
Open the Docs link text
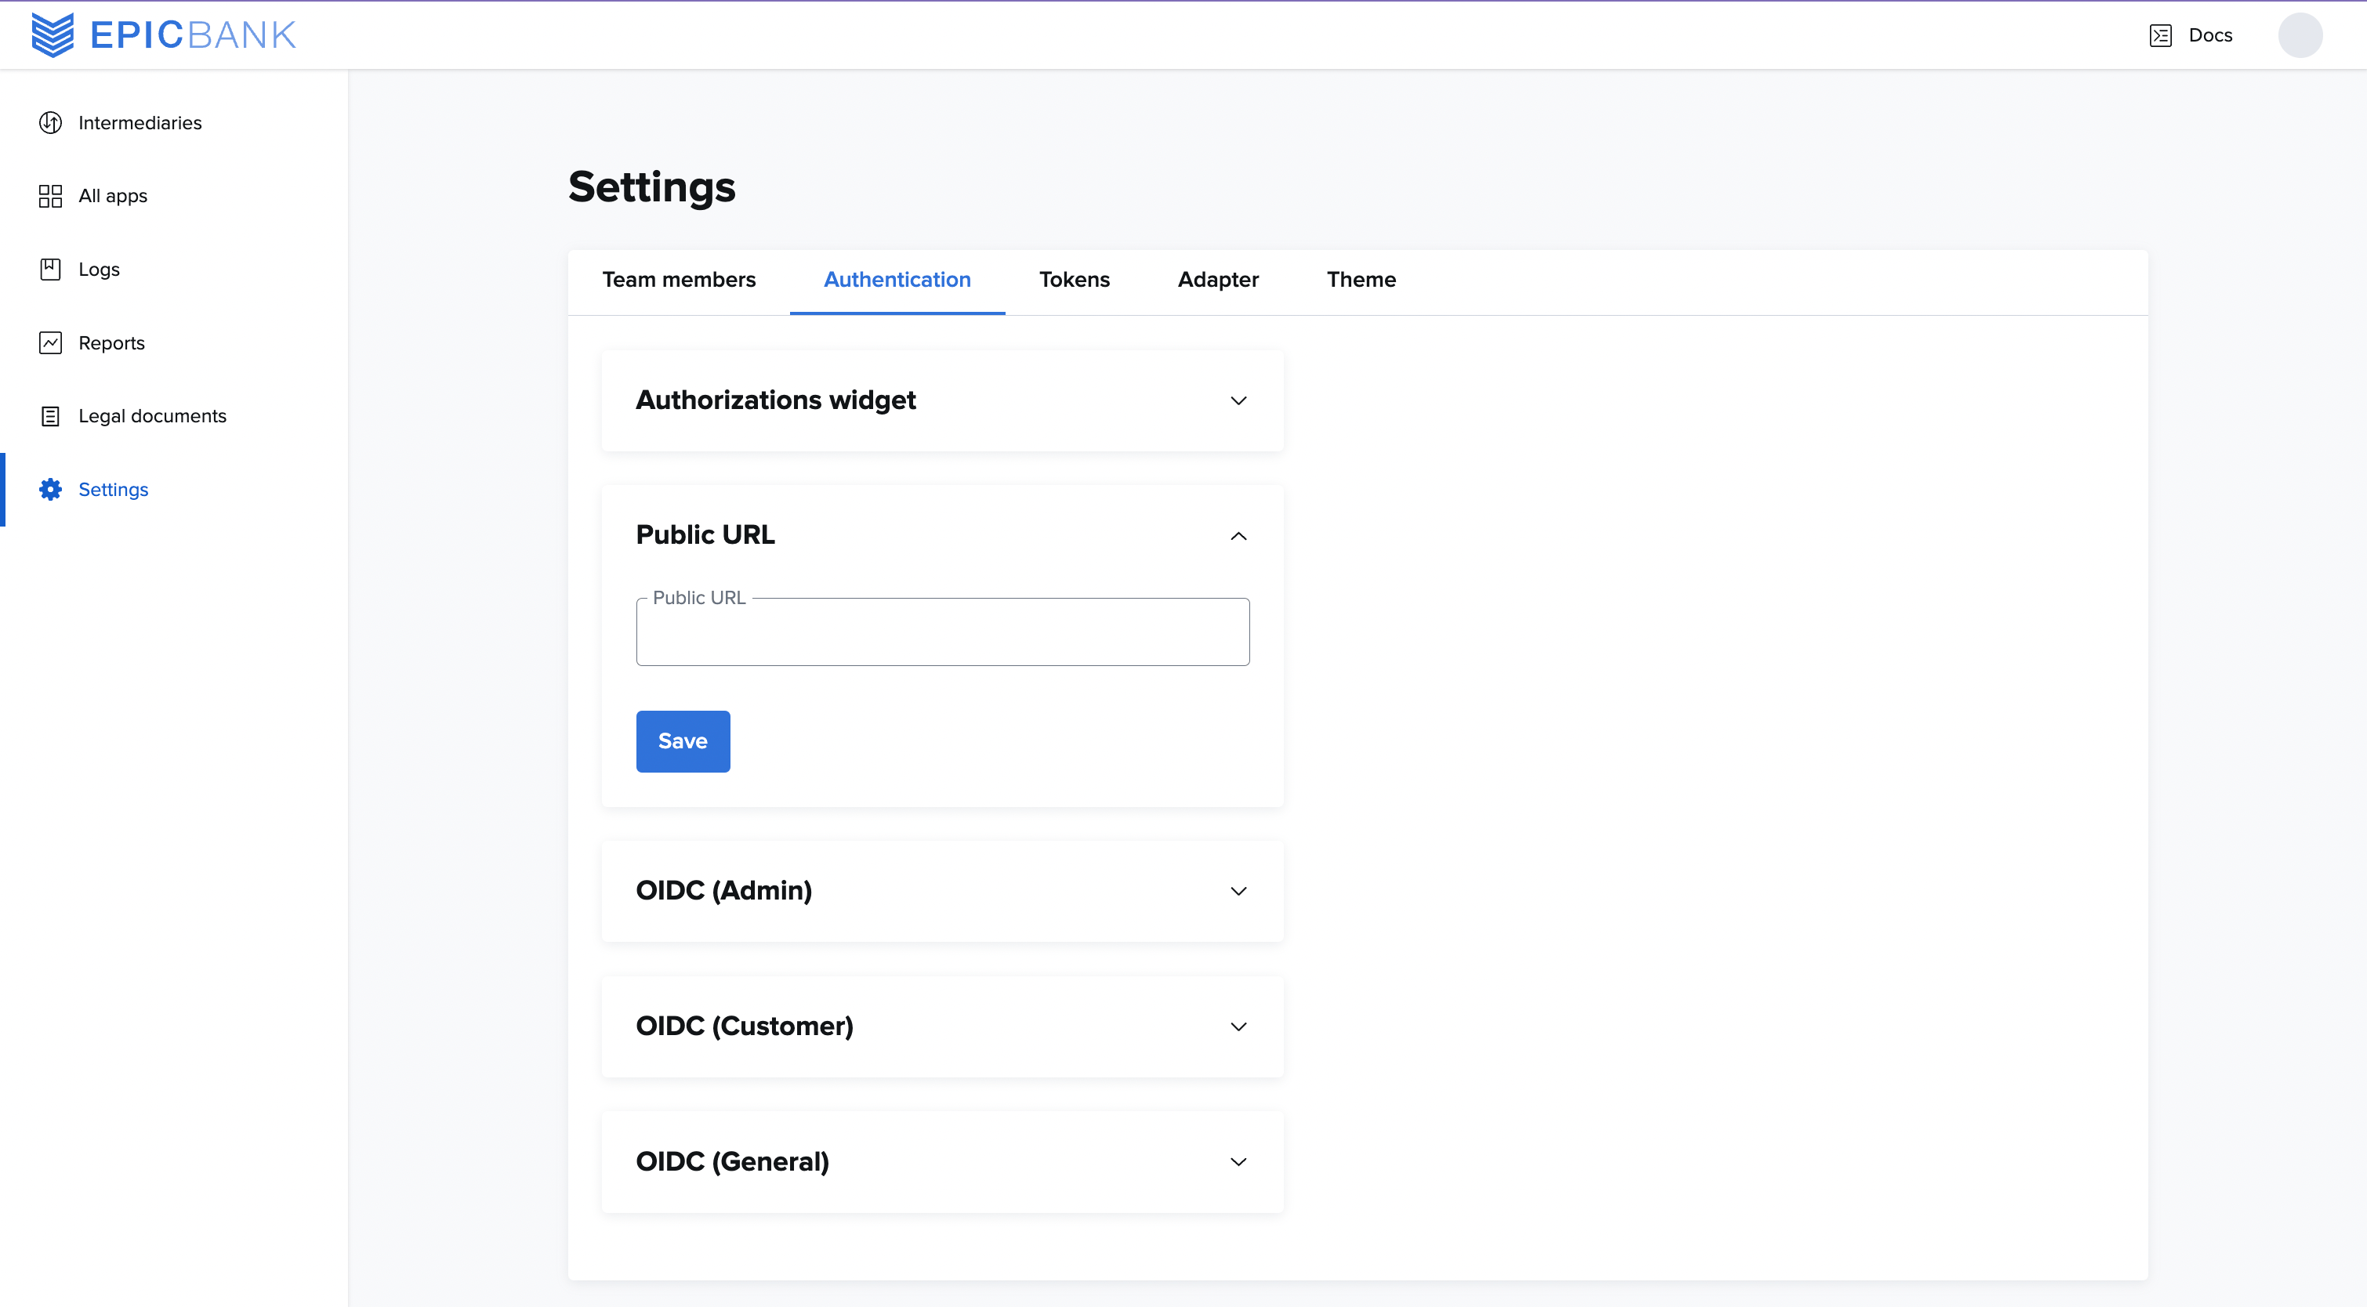[x=2210, y=35]
